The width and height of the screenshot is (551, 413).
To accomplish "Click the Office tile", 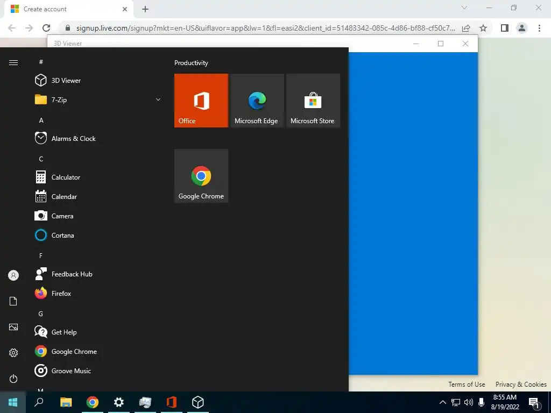I will coord(201,101).
